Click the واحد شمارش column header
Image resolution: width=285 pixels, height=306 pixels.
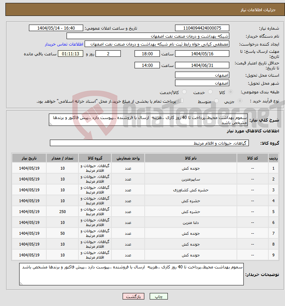coord(128,158)
